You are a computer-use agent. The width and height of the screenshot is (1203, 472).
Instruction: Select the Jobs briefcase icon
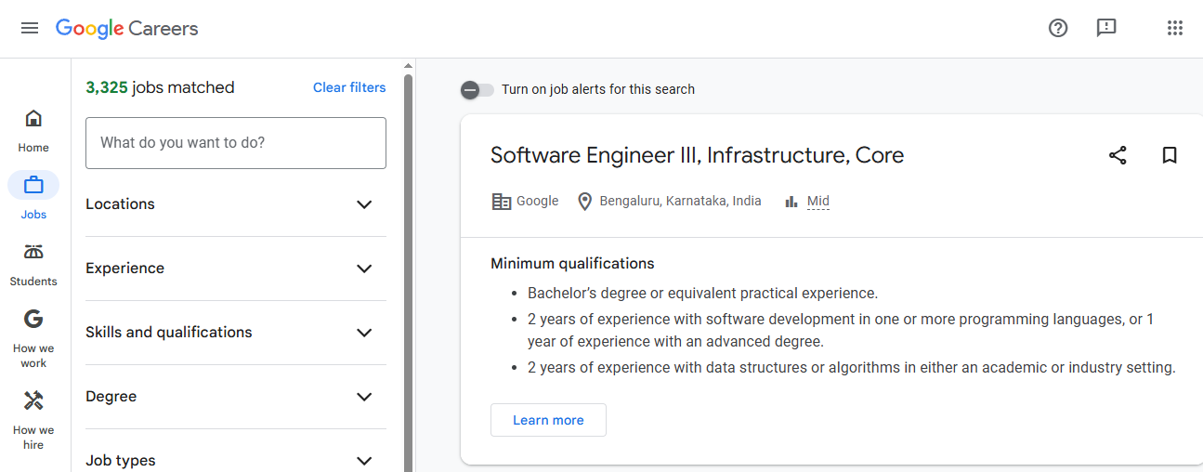(x=33, y=185)
